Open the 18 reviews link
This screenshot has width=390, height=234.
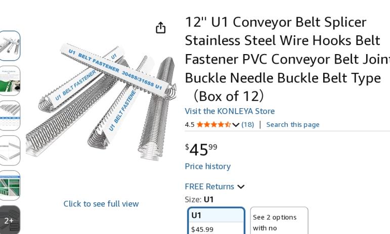click(x=247, y=124)
